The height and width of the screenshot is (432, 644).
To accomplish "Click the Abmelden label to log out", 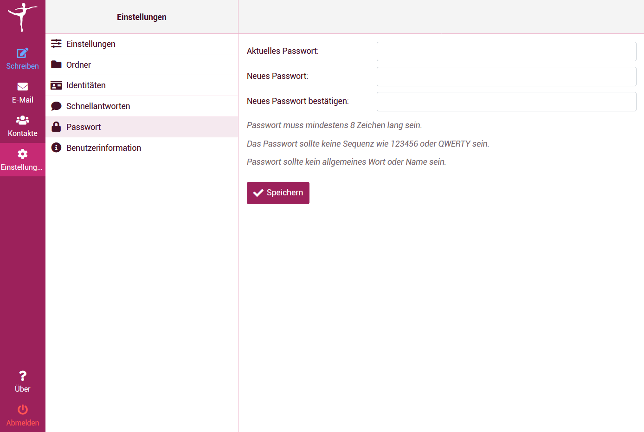I will [x=22, y=423].
